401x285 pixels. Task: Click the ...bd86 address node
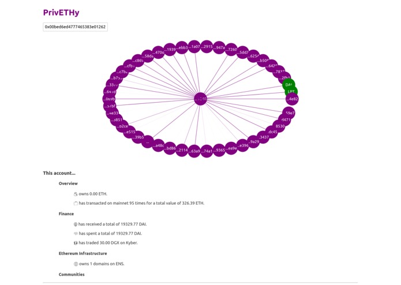(x=170, y=148)
